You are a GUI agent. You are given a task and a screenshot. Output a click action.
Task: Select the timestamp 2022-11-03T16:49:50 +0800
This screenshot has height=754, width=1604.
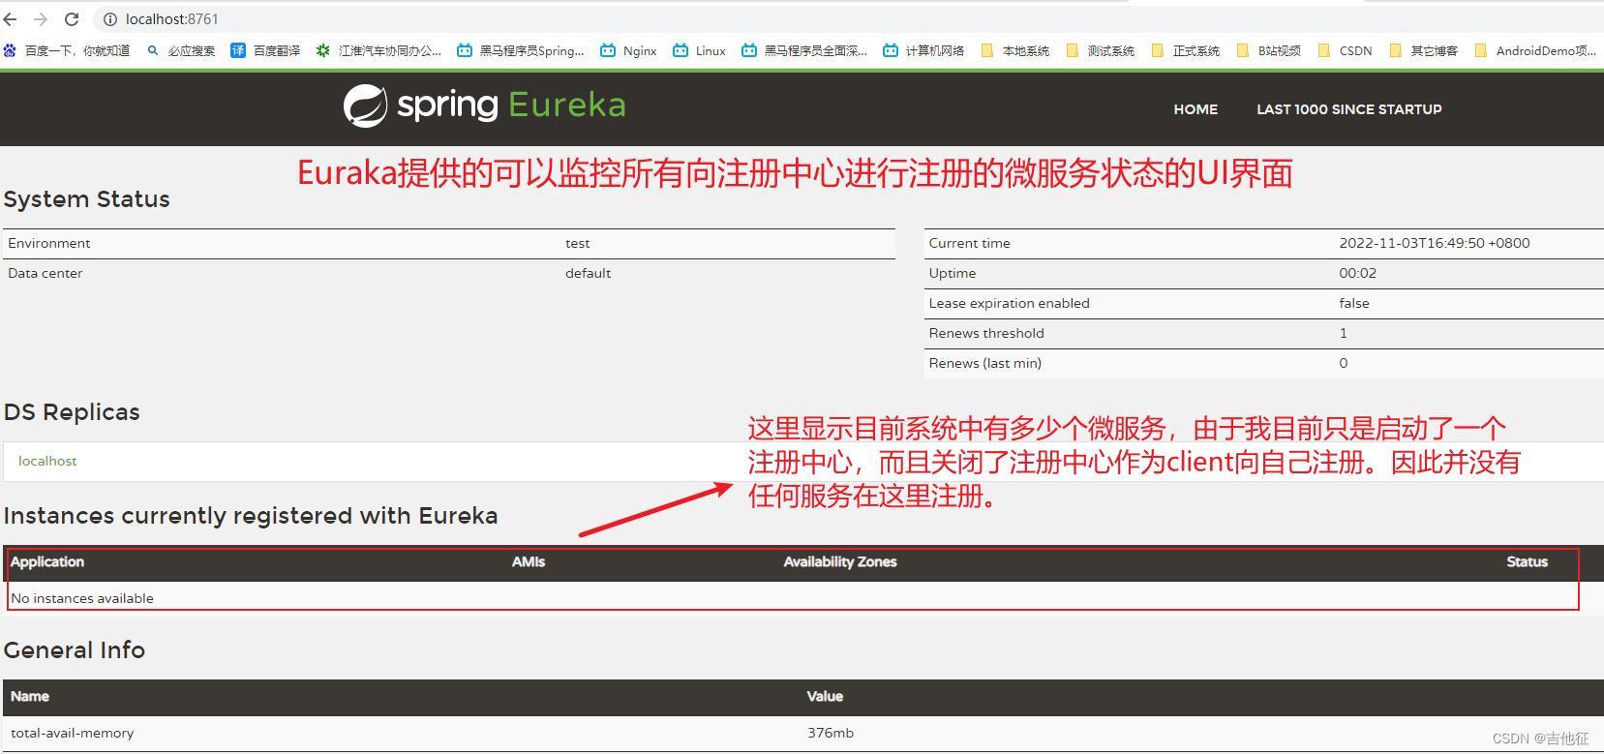point(1435,243)
